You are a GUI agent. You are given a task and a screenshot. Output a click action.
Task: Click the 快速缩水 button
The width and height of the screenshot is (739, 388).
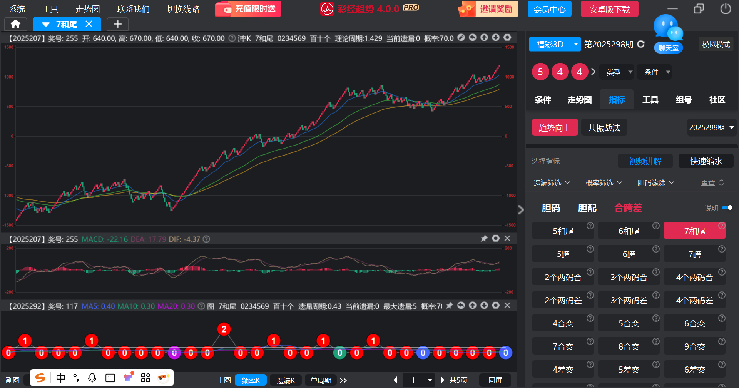pyautogui.click(x=706, y=161)
